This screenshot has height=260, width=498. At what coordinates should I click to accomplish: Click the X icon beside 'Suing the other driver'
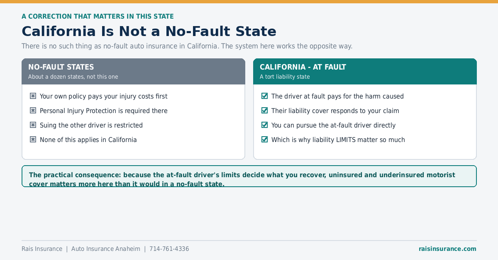[33, 125]
